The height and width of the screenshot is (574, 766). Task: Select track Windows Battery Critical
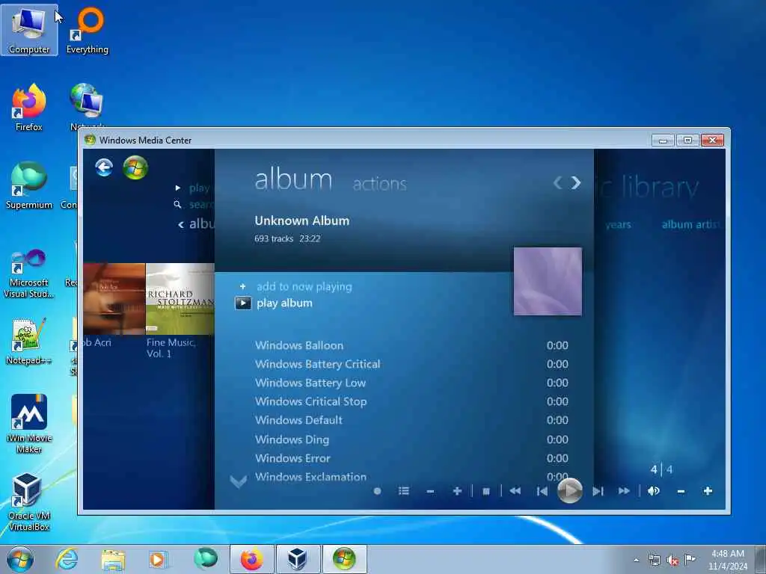pyautogui.click(x=411, y=364)
